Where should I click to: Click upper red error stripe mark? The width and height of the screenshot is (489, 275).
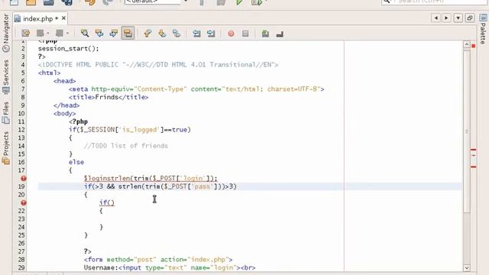coord(474,150)
